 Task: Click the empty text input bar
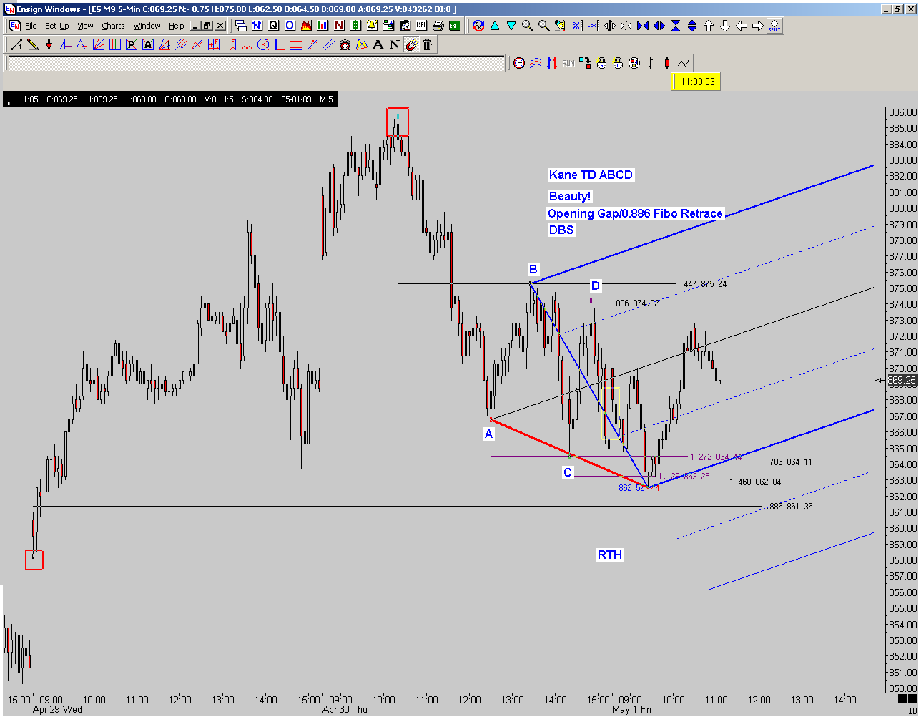pyautogui.click(x=255, y=63)
